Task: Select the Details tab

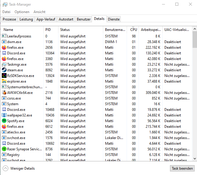Action: click(99, 19)
